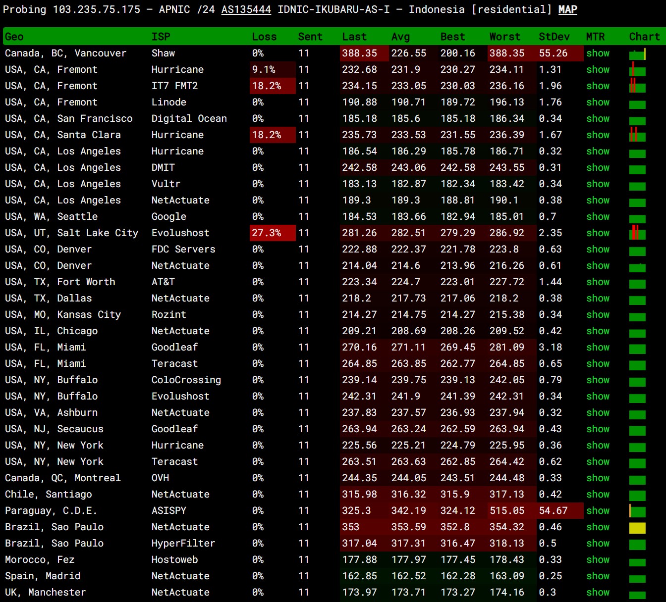Show MTR for Santa Clara Hurricane row
This screenshot has height=602, width=666.
pyautogui.click(x=598, y=135)
